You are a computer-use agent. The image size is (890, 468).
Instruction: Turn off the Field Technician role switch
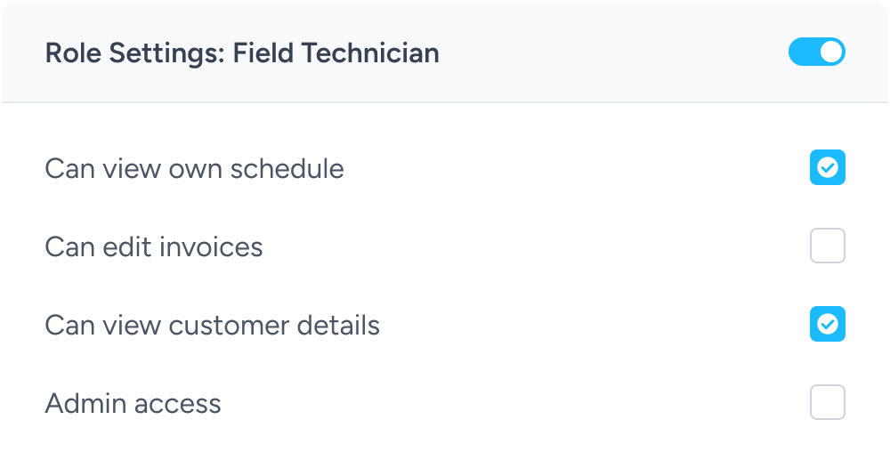tap(816, 52)
